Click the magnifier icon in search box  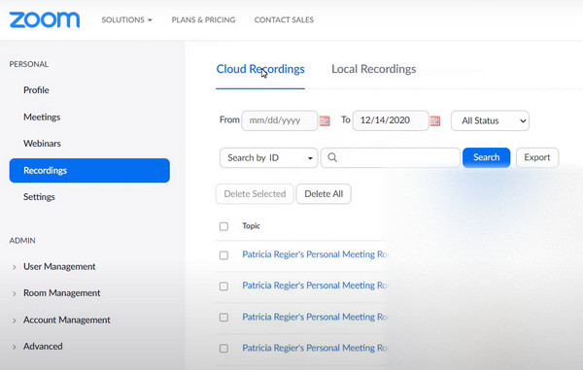332,157
